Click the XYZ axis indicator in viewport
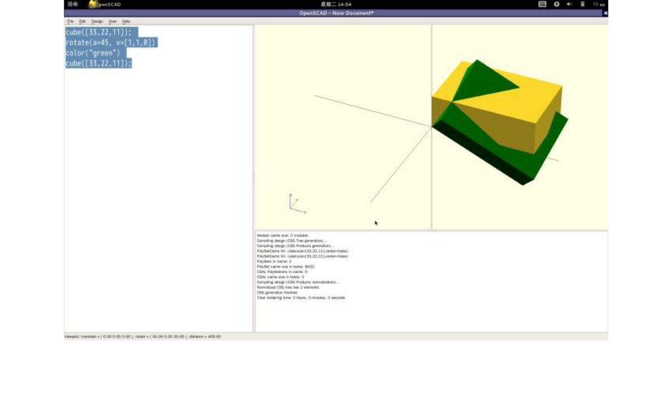The image size is (672, 413). tap(296, 204)
